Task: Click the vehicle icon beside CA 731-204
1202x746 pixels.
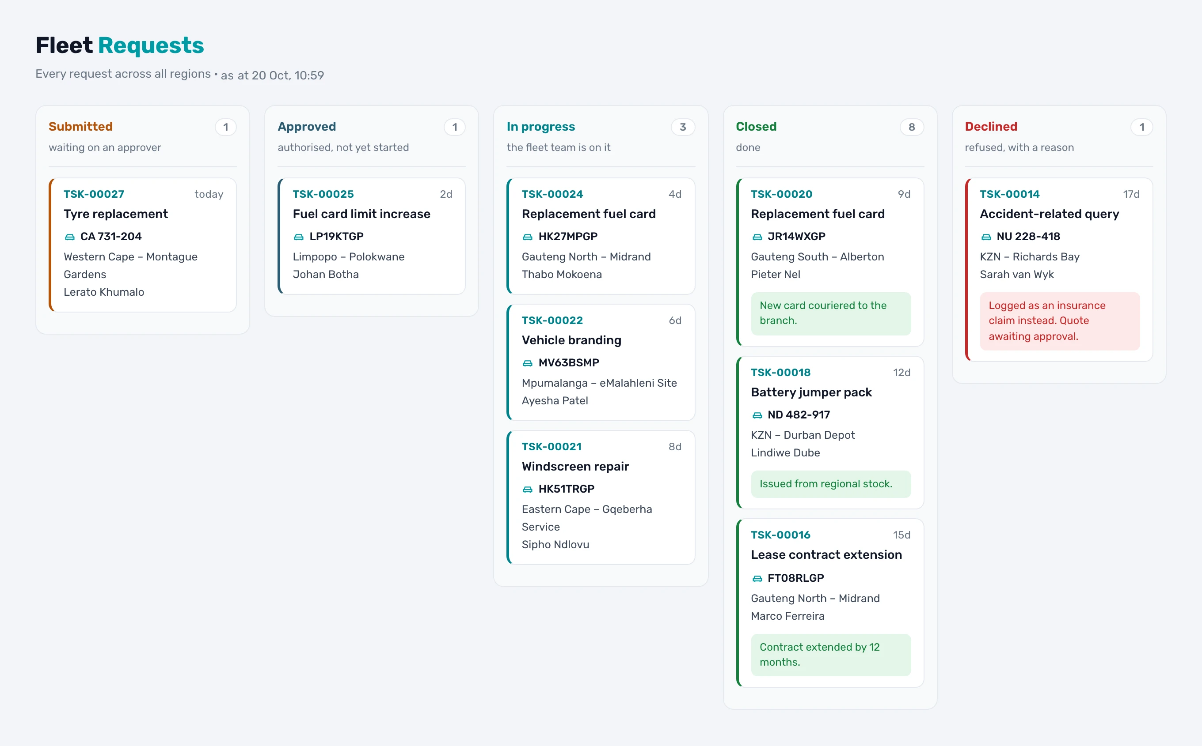Action: pyautogui.click(x=70, y=237)
